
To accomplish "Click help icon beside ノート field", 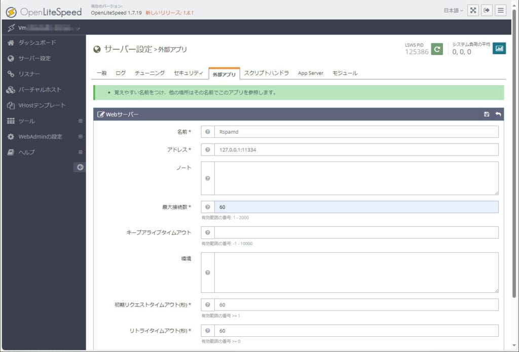I will point(207,178).
